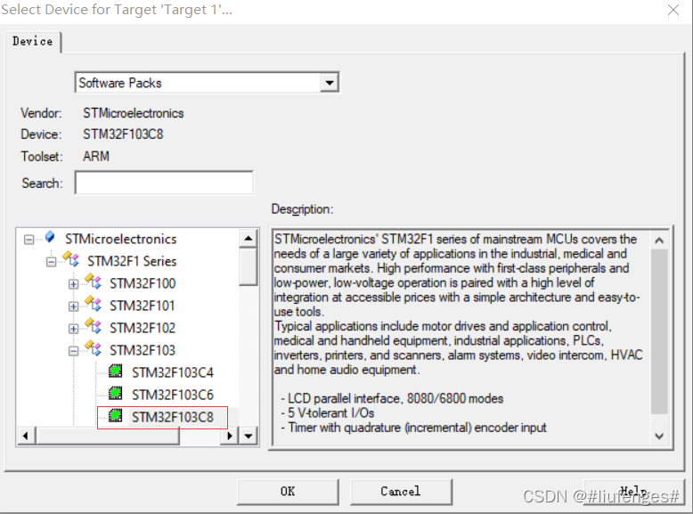Open the Software Packs dropdown
Viewport: 693px width, 514px height.
(x=330, y=83)
